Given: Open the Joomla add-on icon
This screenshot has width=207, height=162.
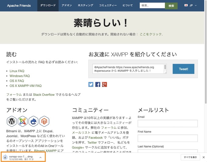Looking at the screenshot, I should 23,121.
